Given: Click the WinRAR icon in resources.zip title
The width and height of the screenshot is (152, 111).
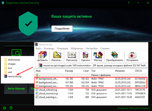Looking at the screenshot, I should [x=36, y=45].
